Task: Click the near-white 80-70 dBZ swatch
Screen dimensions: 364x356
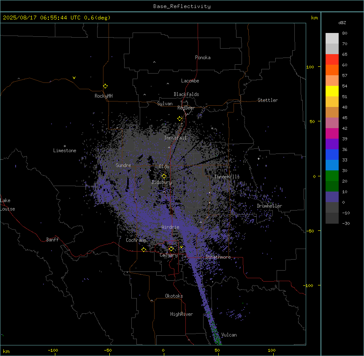Action: point(332,38)
